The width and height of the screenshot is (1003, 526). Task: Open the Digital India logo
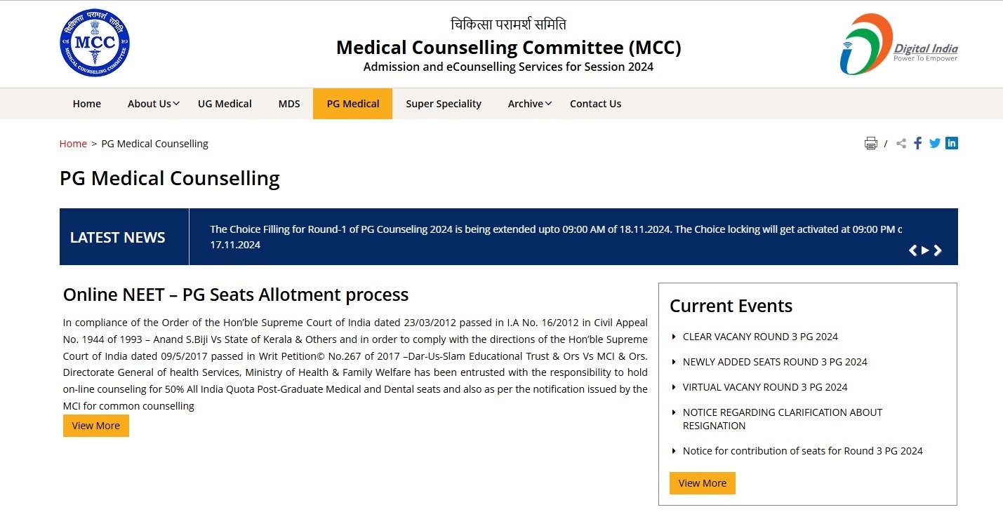coord(898,44)
